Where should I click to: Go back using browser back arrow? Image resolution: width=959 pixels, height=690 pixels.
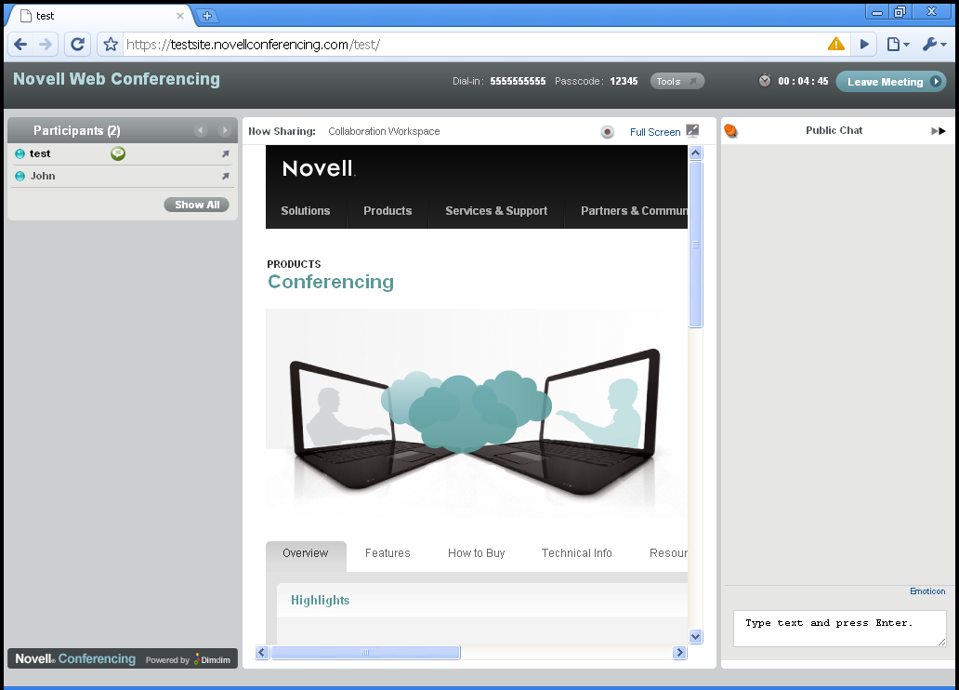20,44
